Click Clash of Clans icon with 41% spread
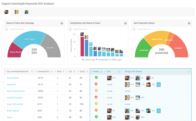Viewport: 196px width, 121px height. [x=127, y=84]
